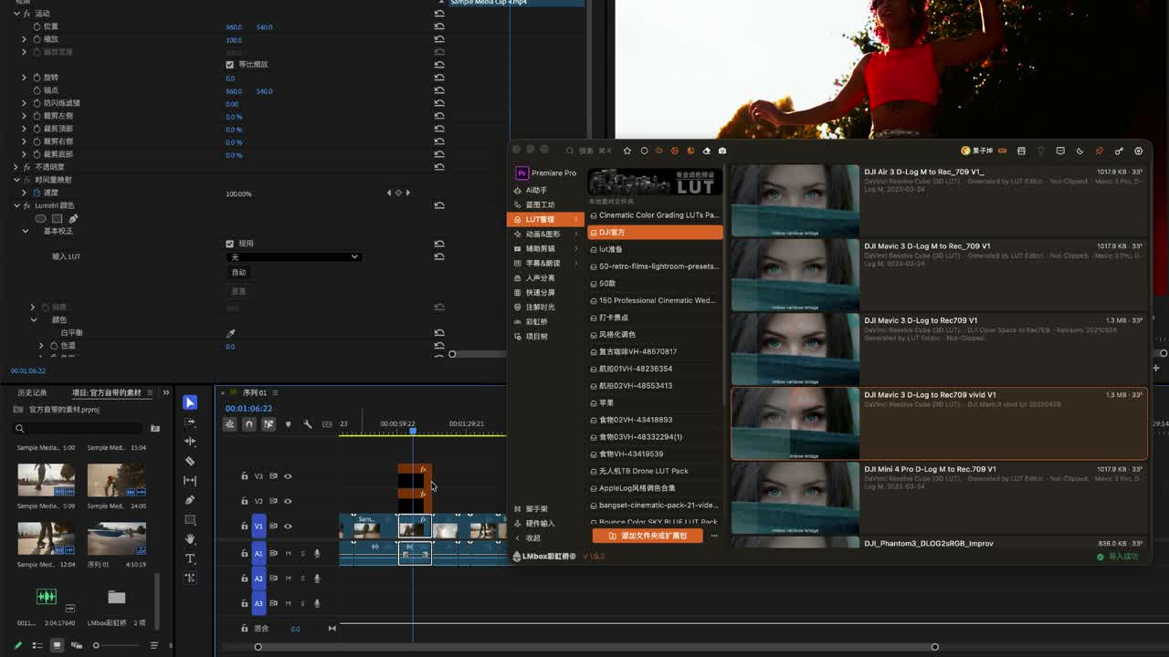The width and height of the screenshot is (1169, 657).
Task: Click the eyedropper beside 白平衡
Action: tap(230, 333)
